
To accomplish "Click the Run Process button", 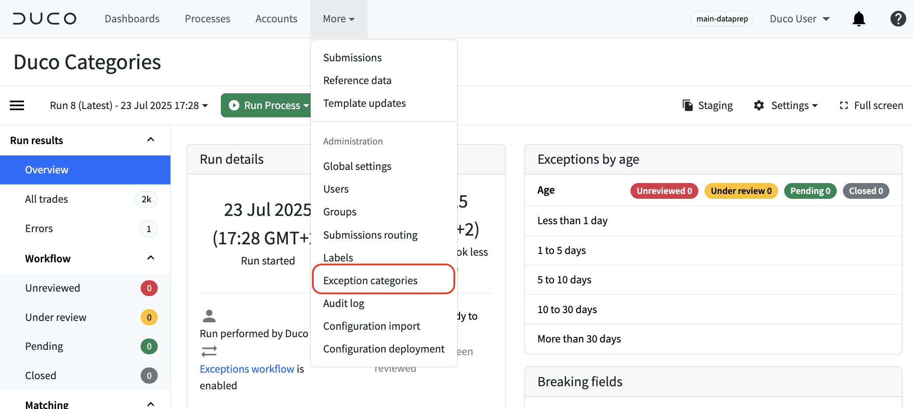I will (265, 105).
